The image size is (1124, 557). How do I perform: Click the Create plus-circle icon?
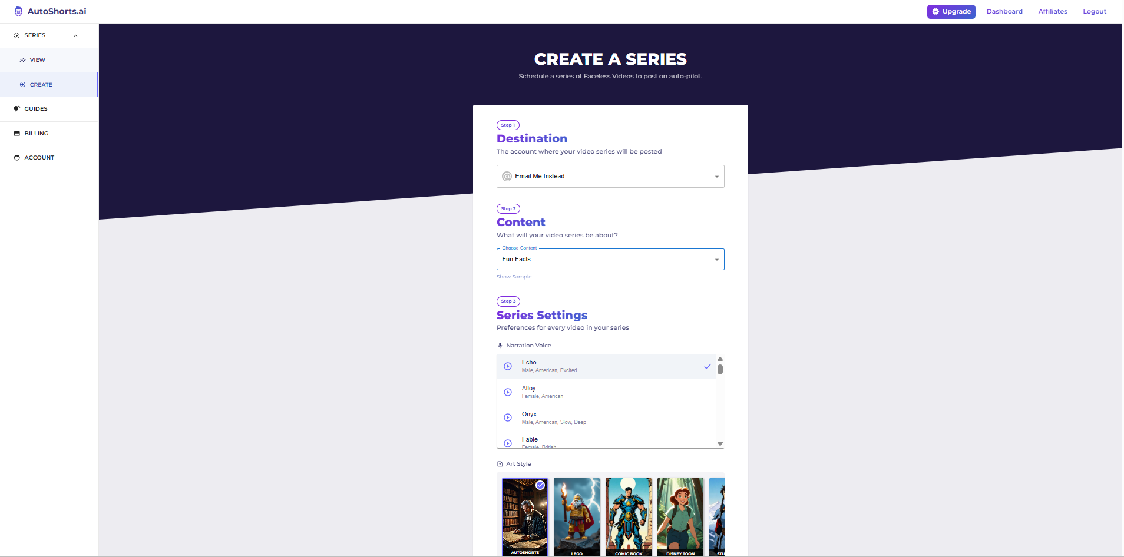tap(22, 85)
